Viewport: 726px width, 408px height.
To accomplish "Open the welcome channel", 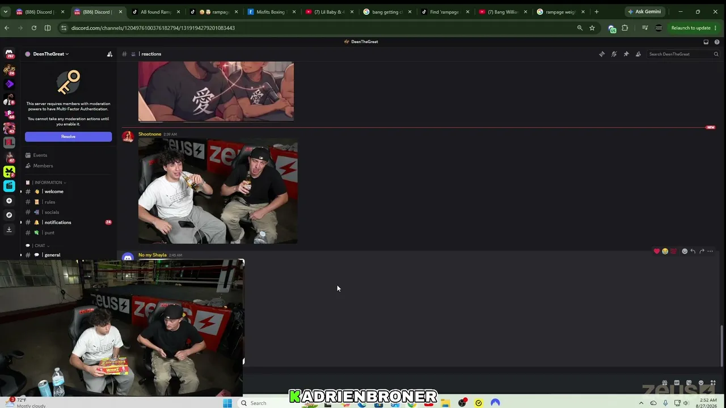I will pos(68,192).
